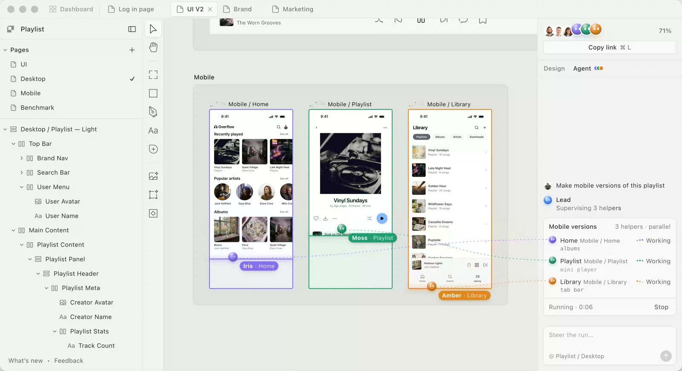The height and width of the screenshot is (371, 682).
Task: Select the Text (Aa) tool
Action: [x=153, y=131]
